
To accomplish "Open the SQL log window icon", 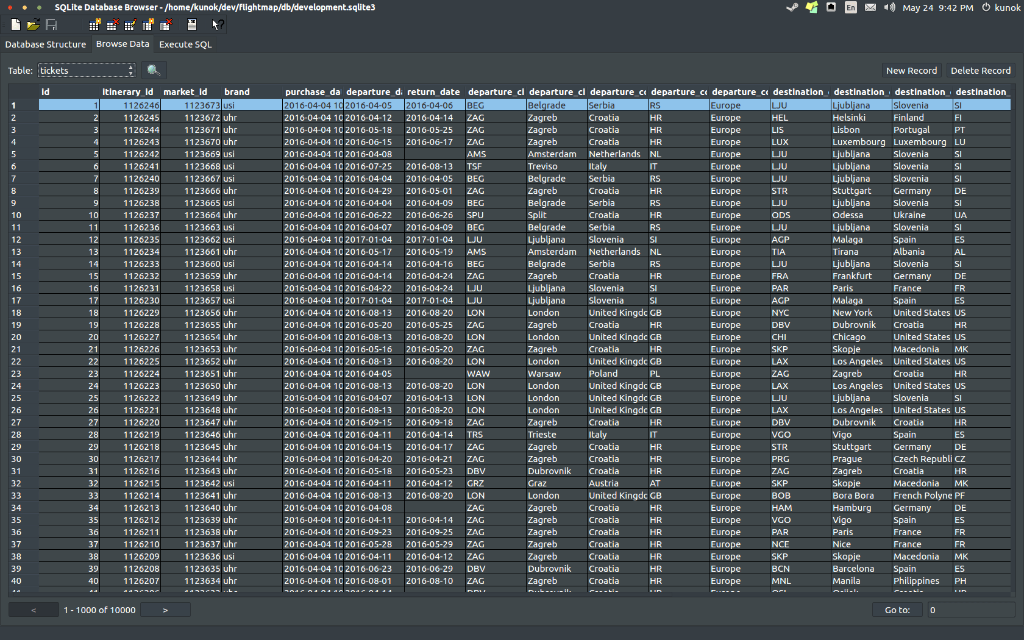I will (x=192, y=24).
